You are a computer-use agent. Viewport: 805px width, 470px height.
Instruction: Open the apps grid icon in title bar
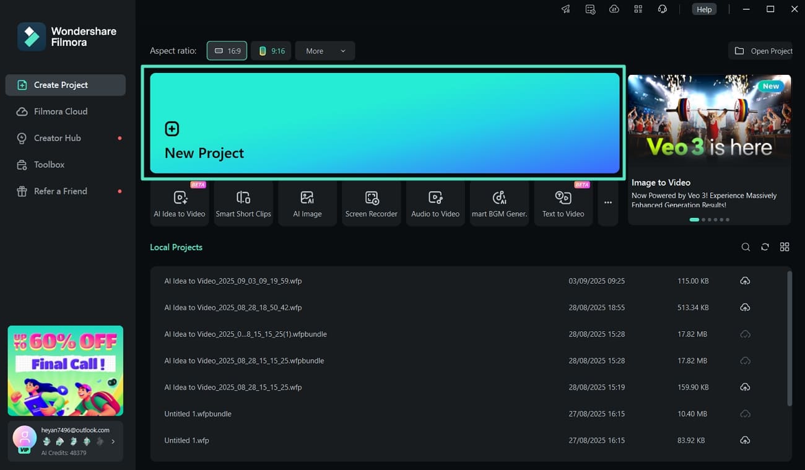coord(638,9)
